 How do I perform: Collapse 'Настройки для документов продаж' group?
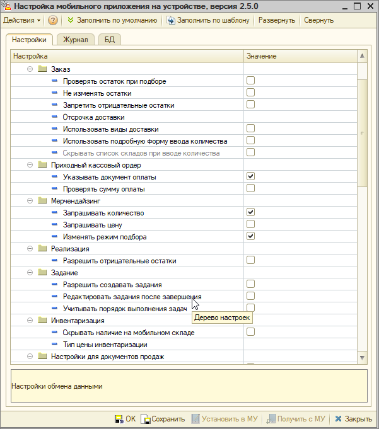click(x=30, y=356)
